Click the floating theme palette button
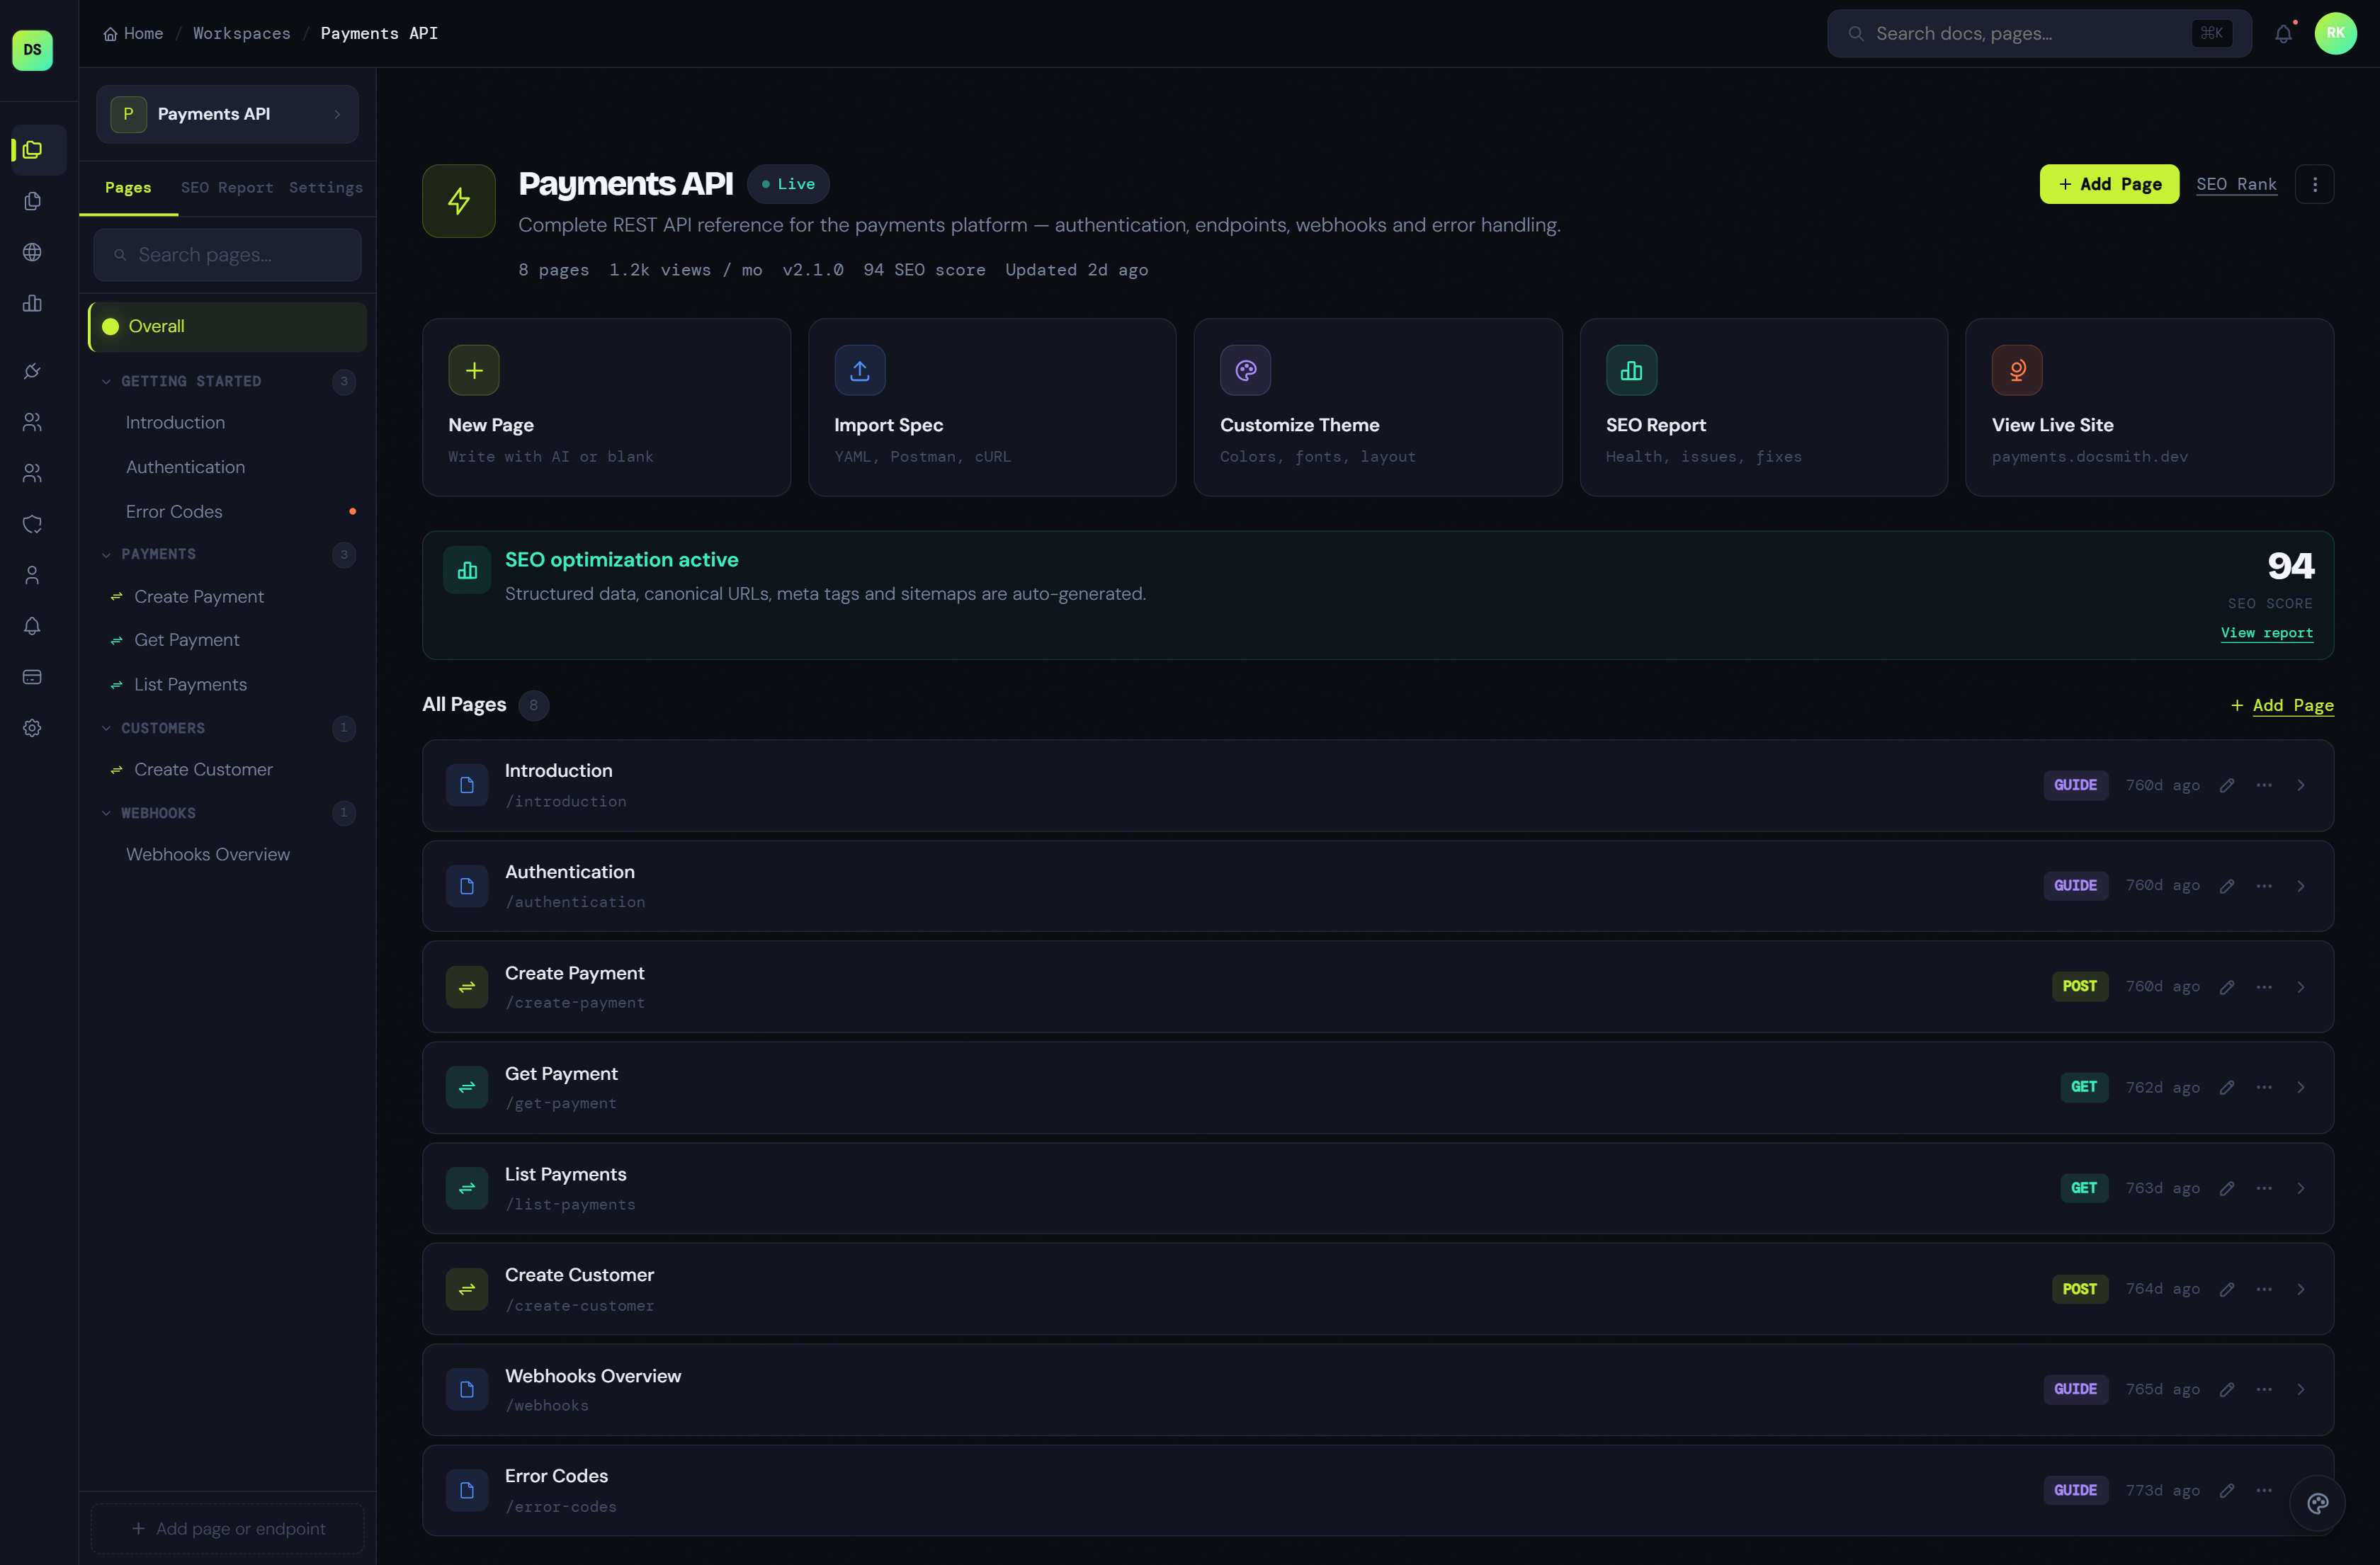The height and width of the screenshot is (1565, 2380). (x=2317, y=1503)
